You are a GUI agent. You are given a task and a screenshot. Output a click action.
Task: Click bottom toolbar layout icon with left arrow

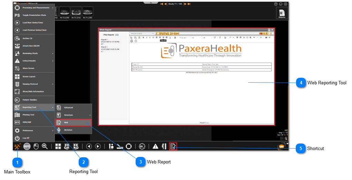pyautogui.click(x=67, y=146)
